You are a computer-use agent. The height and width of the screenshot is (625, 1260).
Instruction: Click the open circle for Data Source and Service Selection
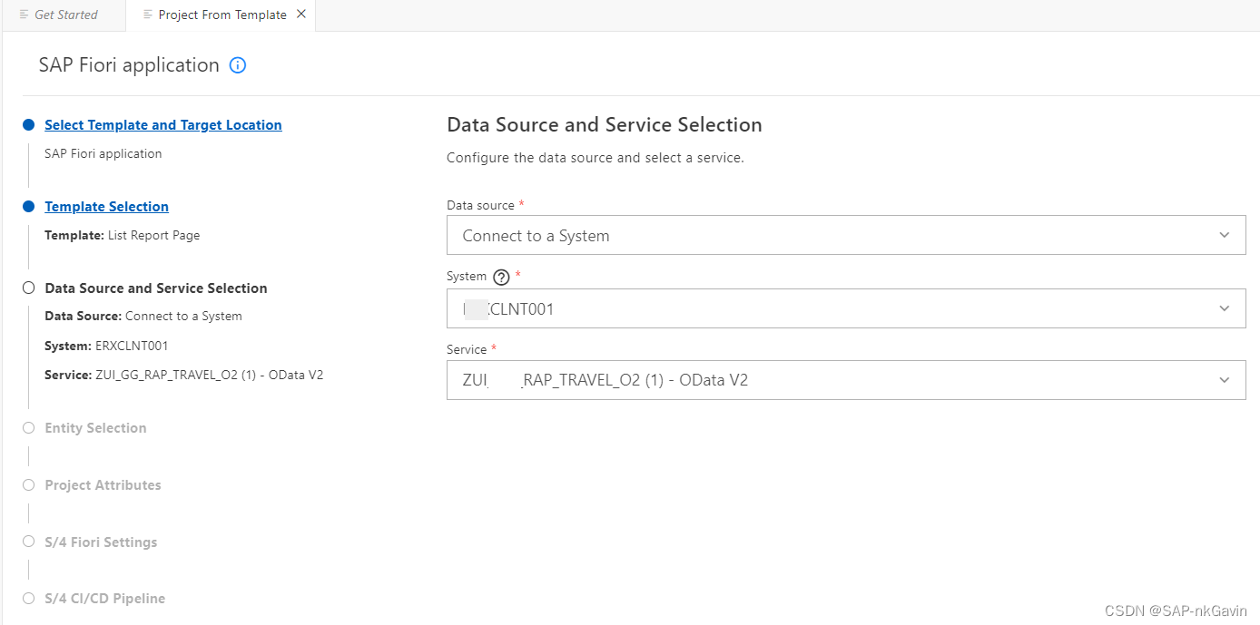(x=29, y=288)
